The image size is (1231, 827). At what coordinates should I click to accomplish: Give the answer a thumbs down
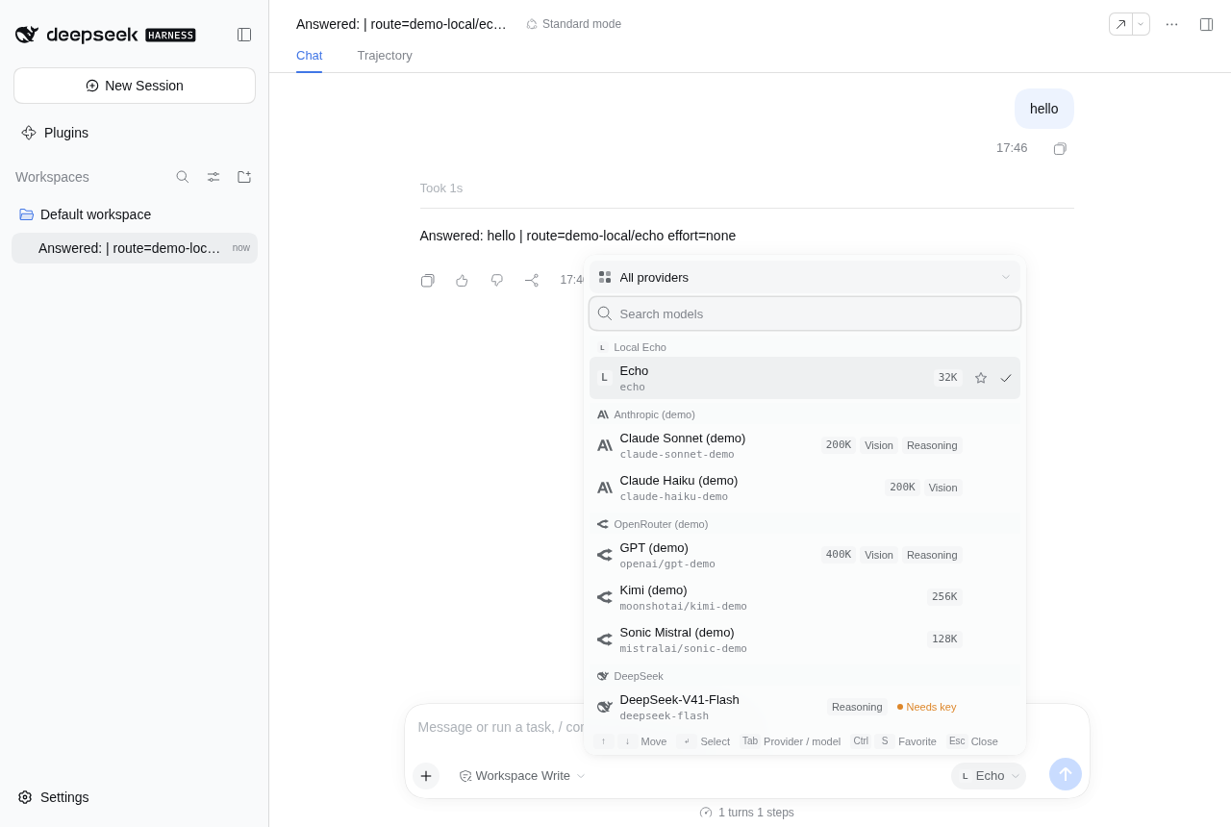pos(497,280)
